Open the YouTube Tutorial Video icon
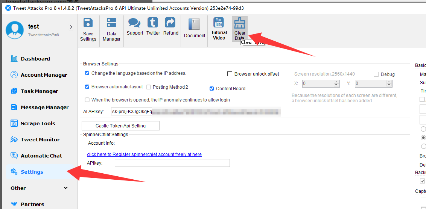 pyautogui.click(x=219, y=23)
